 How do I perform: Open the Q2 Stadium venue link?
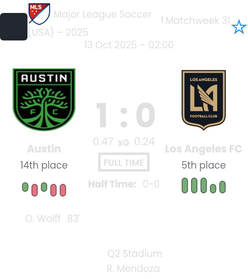pyautogui.click(x=135, y=253)
